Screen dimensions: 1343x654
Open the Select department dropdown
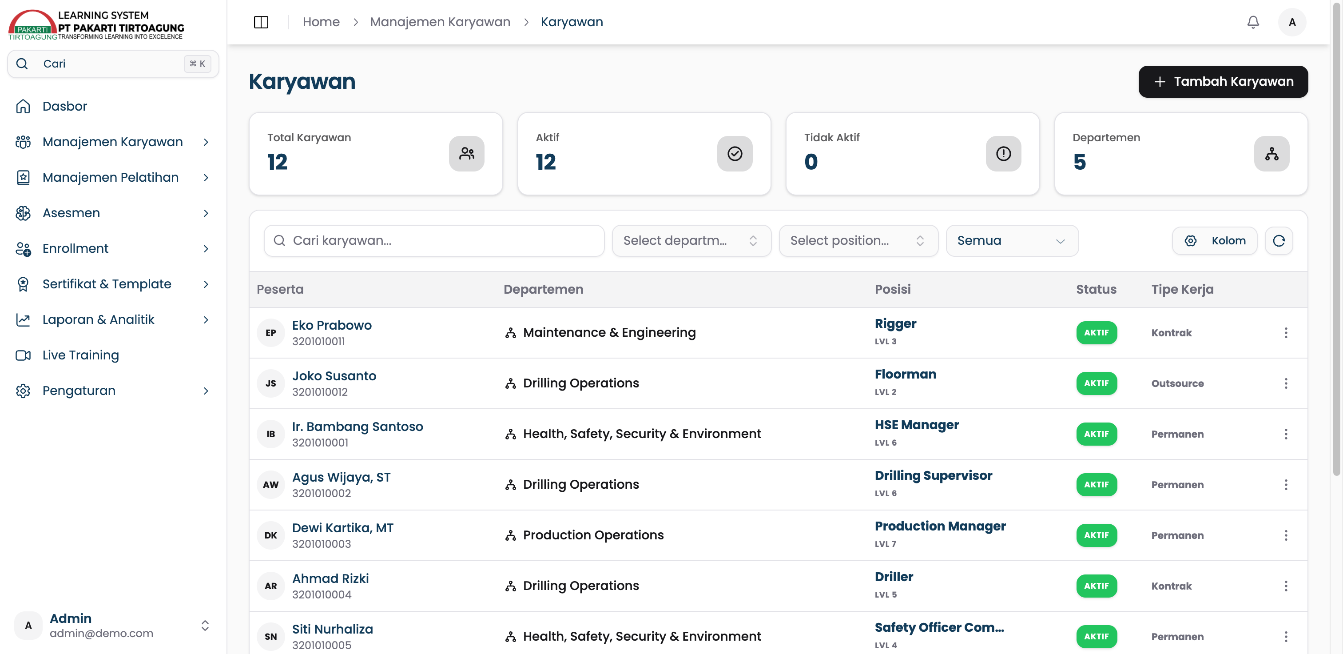click(691, 240)
